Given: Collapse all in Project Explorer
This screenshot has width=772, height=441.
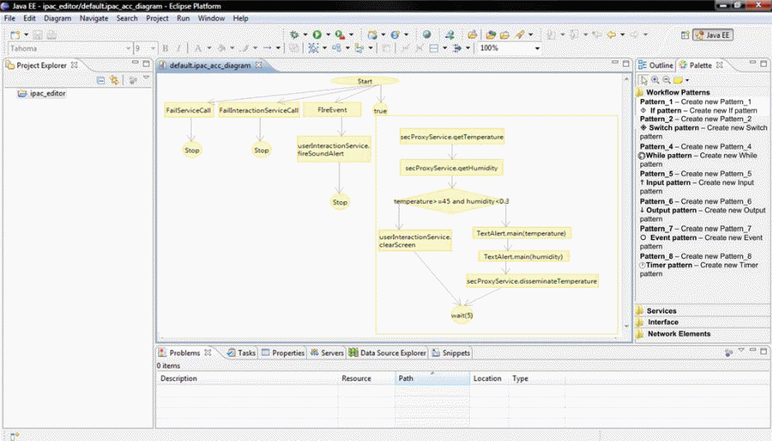Looking at the screenshot, I should (101, 80).
